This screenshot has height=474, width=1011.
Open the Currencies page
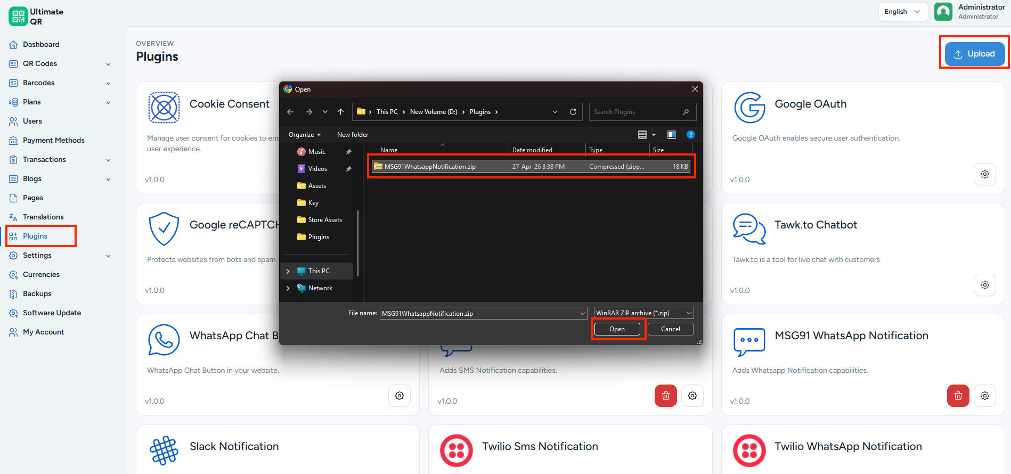(x=41, y=274)
